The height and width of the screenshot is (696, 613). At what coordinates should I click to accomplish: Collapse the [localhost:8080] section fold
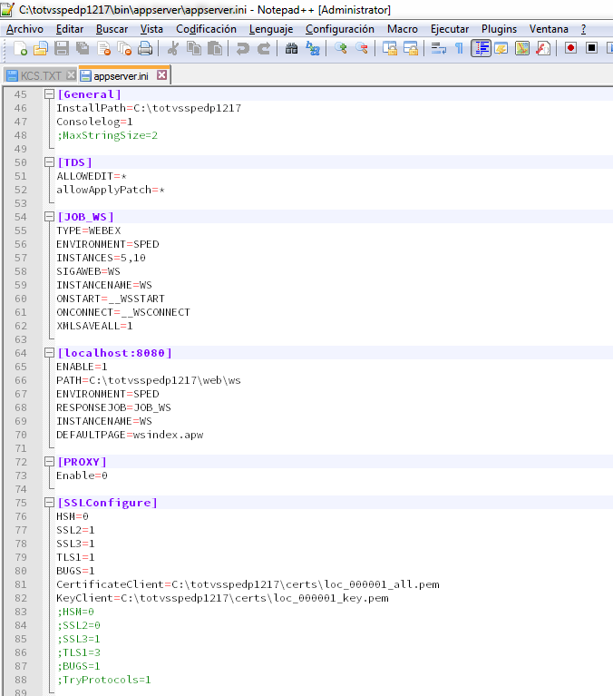tap(49, 353)
